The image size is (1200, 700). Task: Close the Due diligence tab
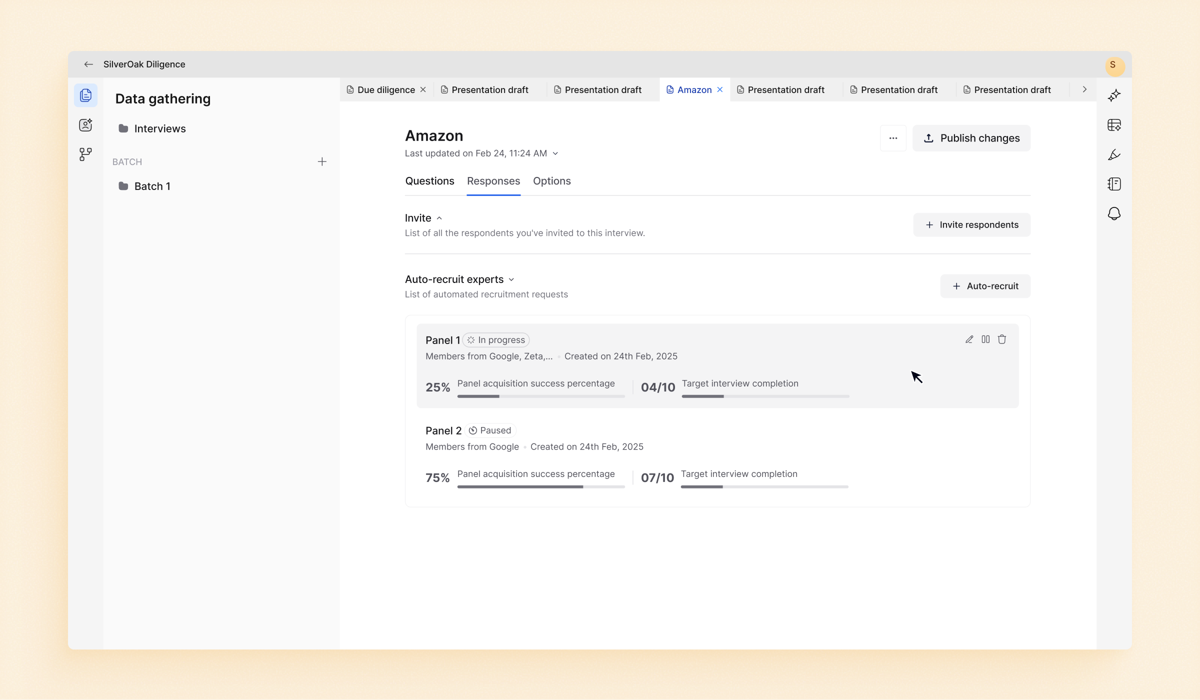(x=423, y=89)
